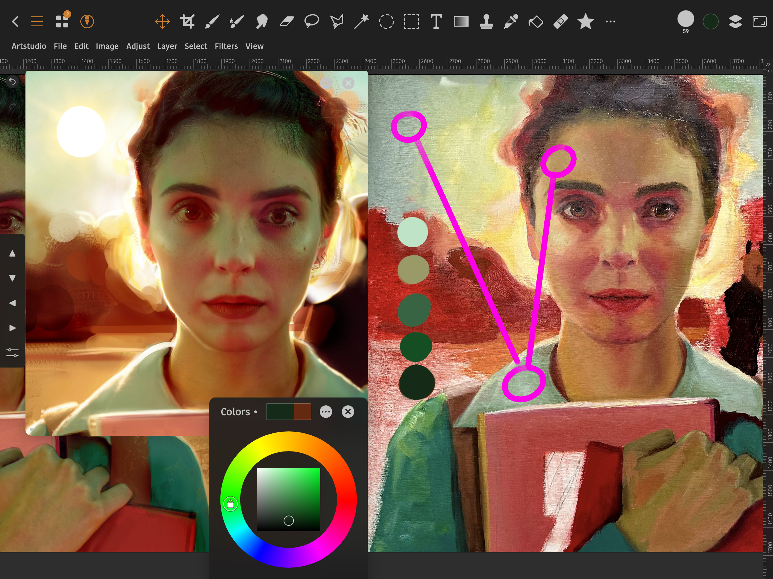Viewport: 773px width, 579px height.
Task: Open the Adjust menu
Action: (138, 46)
